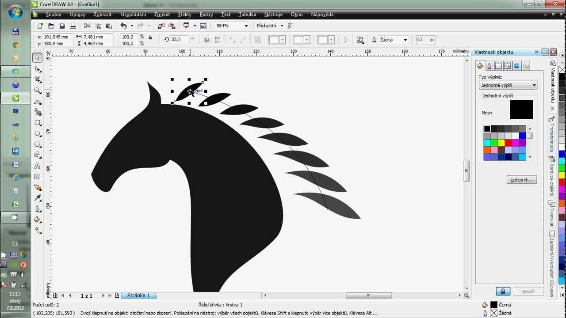Viewport: 566px width, 318px height.
Task: Toggle the lock ratio padlock
Action: (150, 38)
